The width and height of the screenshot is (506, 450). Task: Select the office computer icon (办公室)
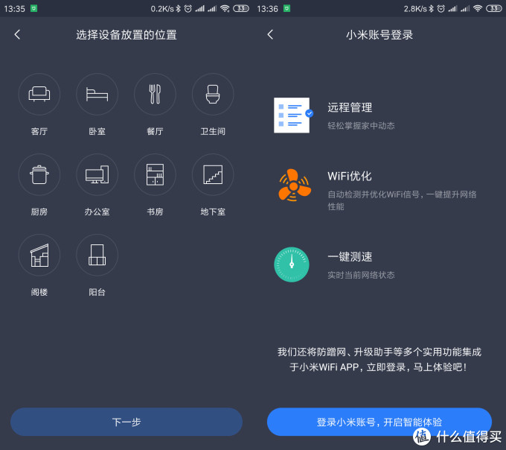(97, 174)
